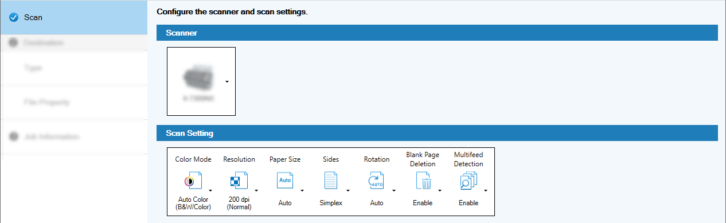This screenshot has height=223, width=726.
Task: Expand the scanner selection dropdown arrow
Action: (227, 81)
